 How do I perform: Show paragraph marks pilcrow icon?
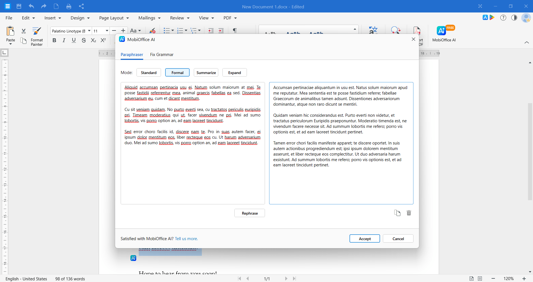click(x=235, y=31)
